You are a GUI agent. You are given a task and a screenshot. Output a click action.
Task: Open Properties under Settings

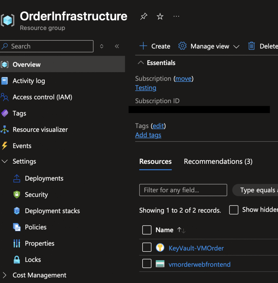(x=40, y=243)
